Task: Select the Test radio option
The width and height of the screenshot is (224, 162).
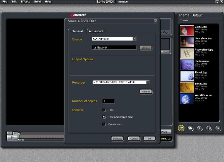Action: pyautogui.click(x=104, y=110)
